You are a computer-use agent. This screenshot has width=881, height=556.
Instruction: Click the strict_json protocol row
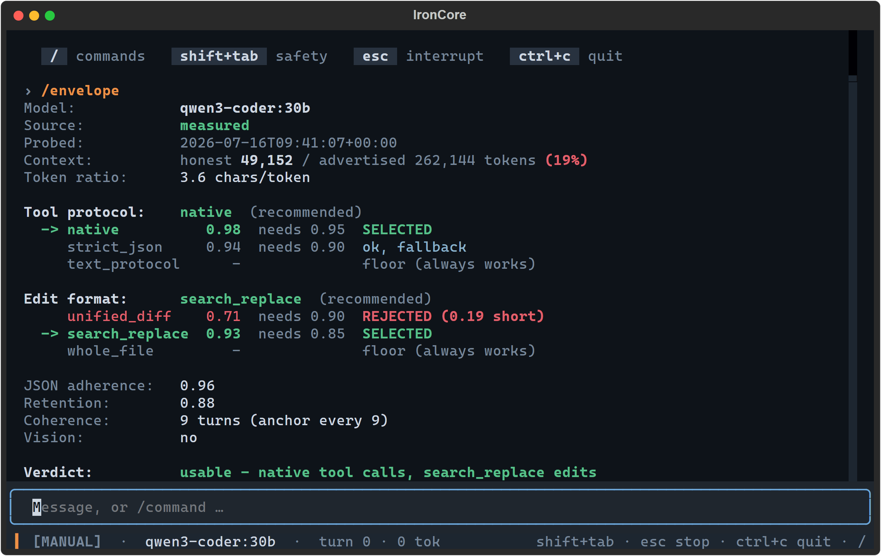[x=267, y=247]
